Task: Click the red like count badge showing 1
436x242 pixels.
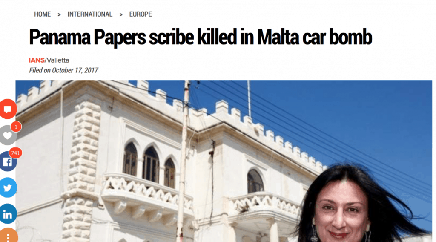Action: tap(16, 127)
